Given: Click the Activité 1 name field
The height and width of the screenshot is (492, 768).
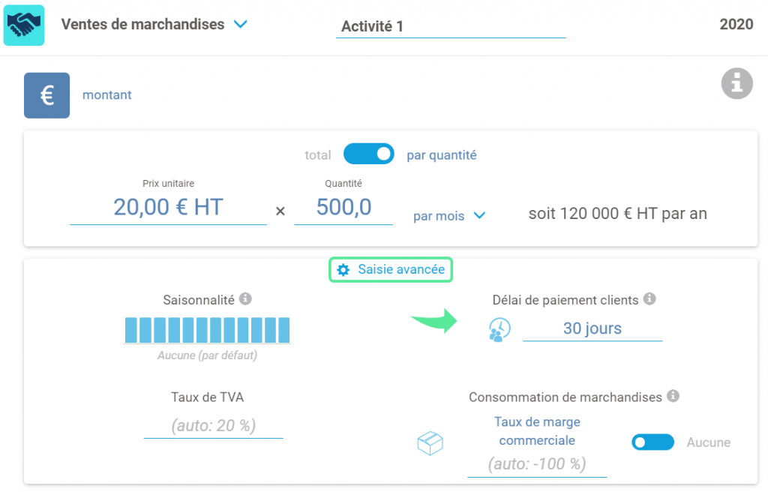Looking at the screenshot, I should (451, 26).
